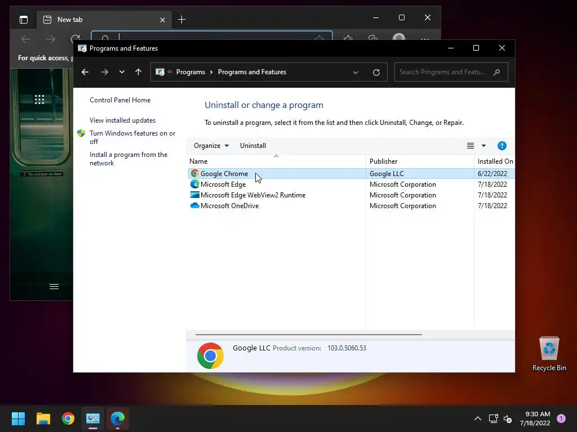Refresh the Programs and Features list

click(x=376, y=73)
